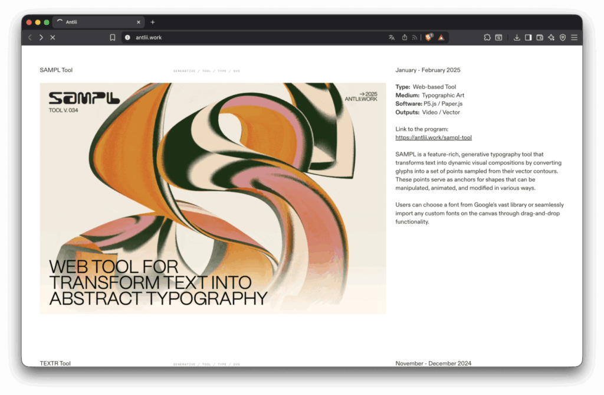The image size is (604, 395).
Task: Open Brave Rewards triangle icon
Action: 441,37
